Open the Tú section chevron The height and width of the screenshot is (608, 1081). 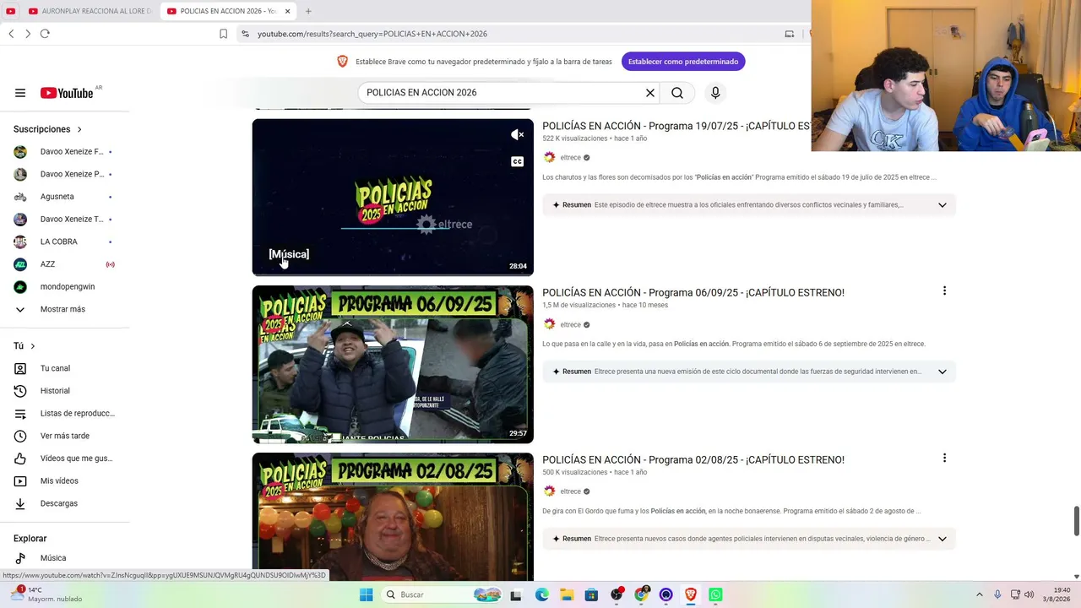33,346
